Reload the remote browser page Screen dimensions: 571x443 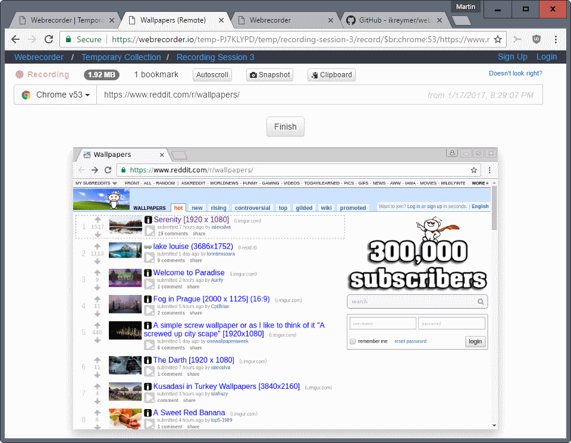coord(108,170)
